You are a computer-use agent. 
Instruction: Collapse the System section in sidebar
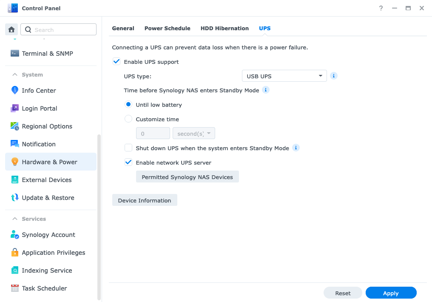point(14,75)
